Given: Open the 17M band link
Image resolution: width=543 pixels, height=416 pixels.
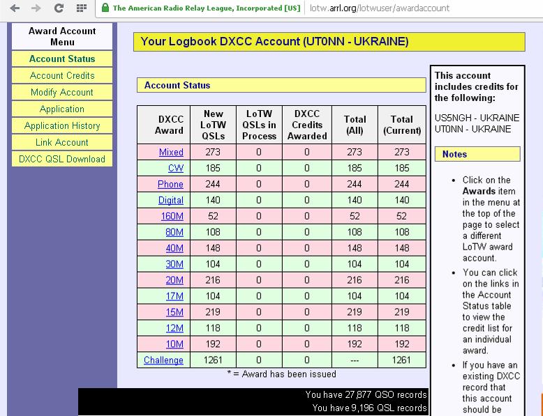Looking at the screenshot, I should 174,296.
